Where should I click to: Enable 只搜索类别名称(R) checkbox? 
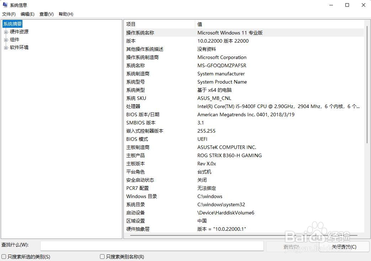point(102,256)
